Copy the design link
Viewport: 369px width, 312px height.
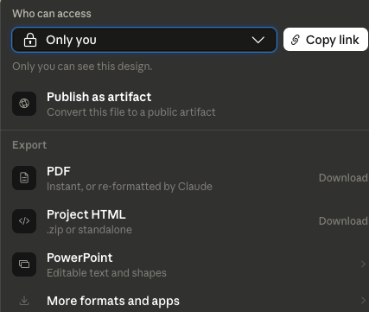click(326, 40)
